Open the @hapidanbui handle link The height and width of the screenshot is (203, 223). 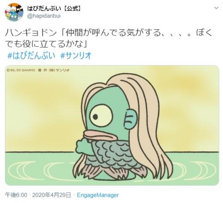[44, 16]
